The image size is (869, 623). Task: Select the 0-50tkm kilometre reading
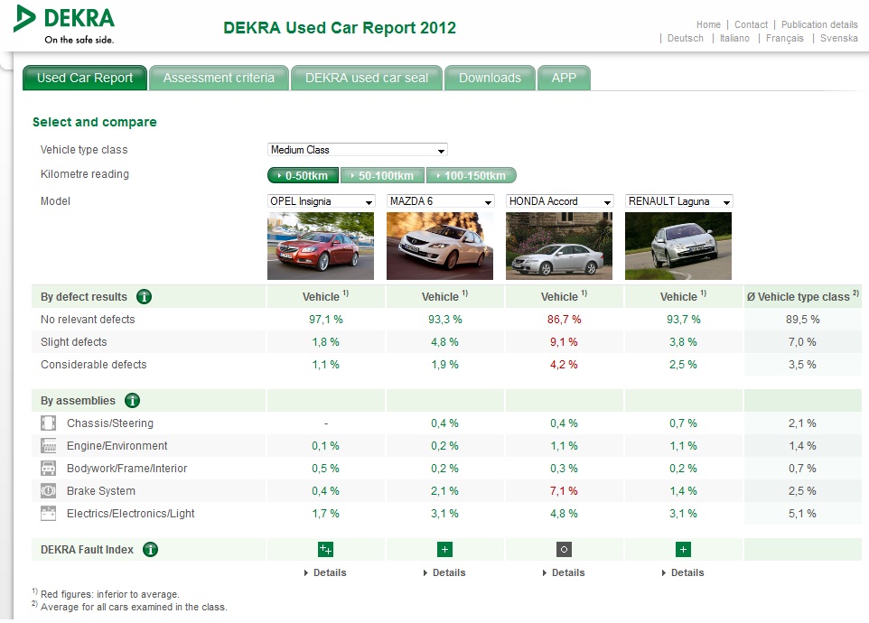pos(304,175)
